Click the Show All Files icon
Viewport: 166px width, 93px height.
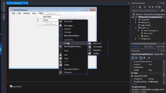point(160,7)
